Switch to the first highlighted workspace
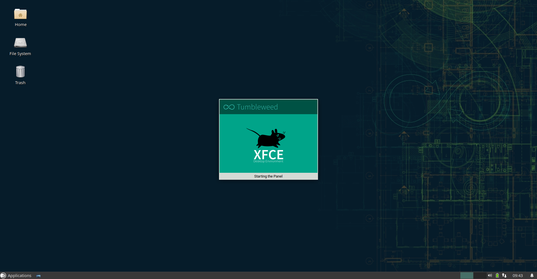The image size is (537, 279). 467,275
